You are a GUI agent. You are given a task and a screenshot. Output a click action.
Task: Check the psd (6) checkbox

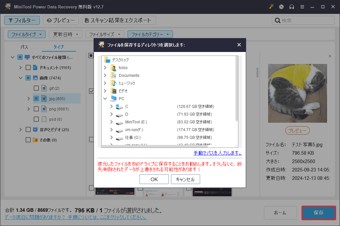coord(36,119)
